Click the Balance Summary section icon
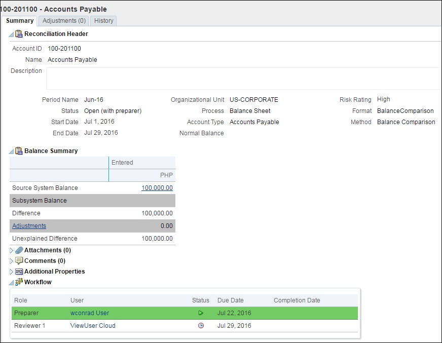Screen dimensions: 442x343 point(19,150)
